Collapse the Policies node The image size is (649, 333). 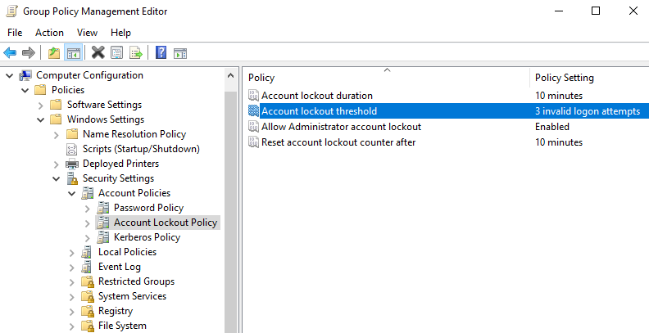25,90
